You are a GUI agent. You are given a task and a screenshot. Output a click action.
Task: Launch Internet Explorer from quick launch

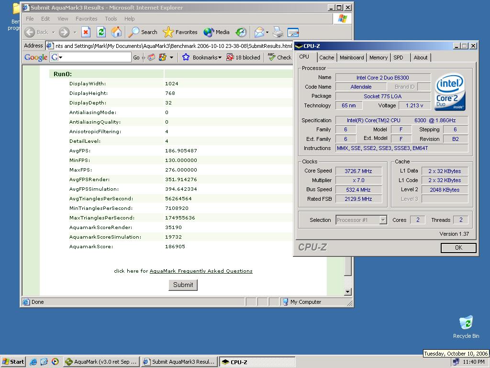33,362
